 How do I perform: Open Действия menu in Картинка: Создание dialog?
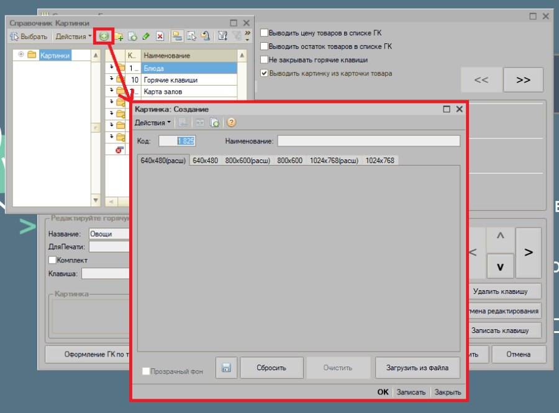click(x=153, y=123)
